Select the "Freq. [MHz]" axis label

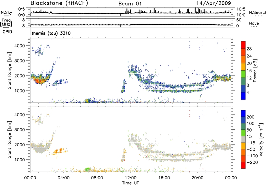(x=6, y=23)
